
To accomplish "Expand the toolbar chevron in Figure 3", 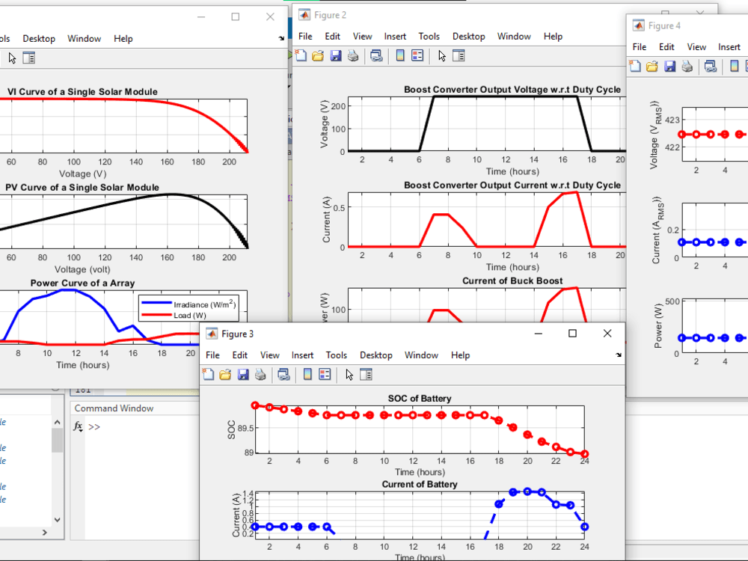I will click(619, 355).
